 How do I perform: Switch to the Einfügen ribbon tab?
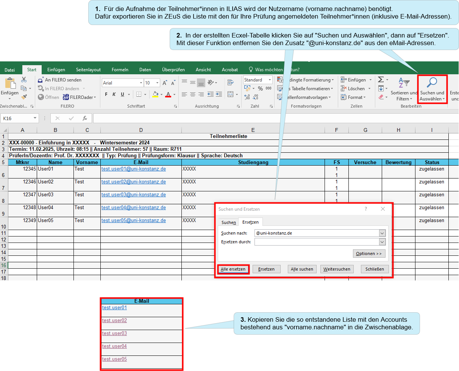pyautogui.click(x=56, y=70)
